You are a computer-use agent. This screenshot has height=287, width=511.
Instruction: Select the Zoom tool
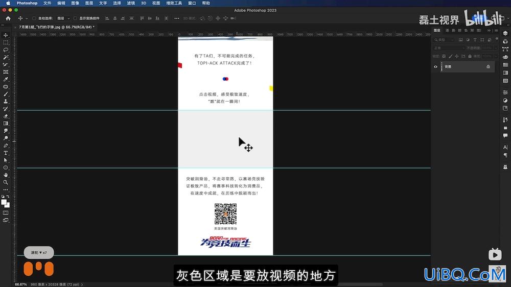click(x=6, y=182)
